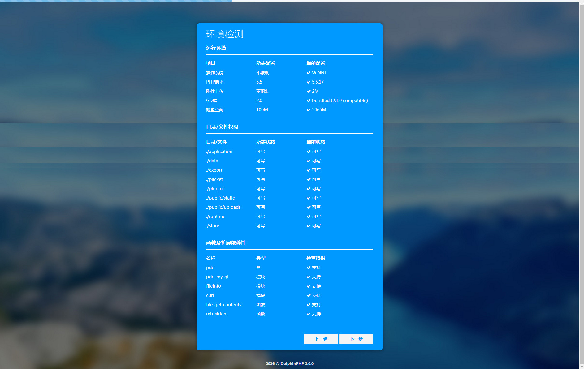Click the pdo_mysql support checkmark
Viewport: 584px width, 369px height.
(309, 277)
